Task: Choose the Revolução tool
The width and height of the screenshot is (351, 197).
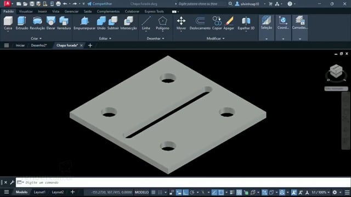Action: [x=37, y=23]
